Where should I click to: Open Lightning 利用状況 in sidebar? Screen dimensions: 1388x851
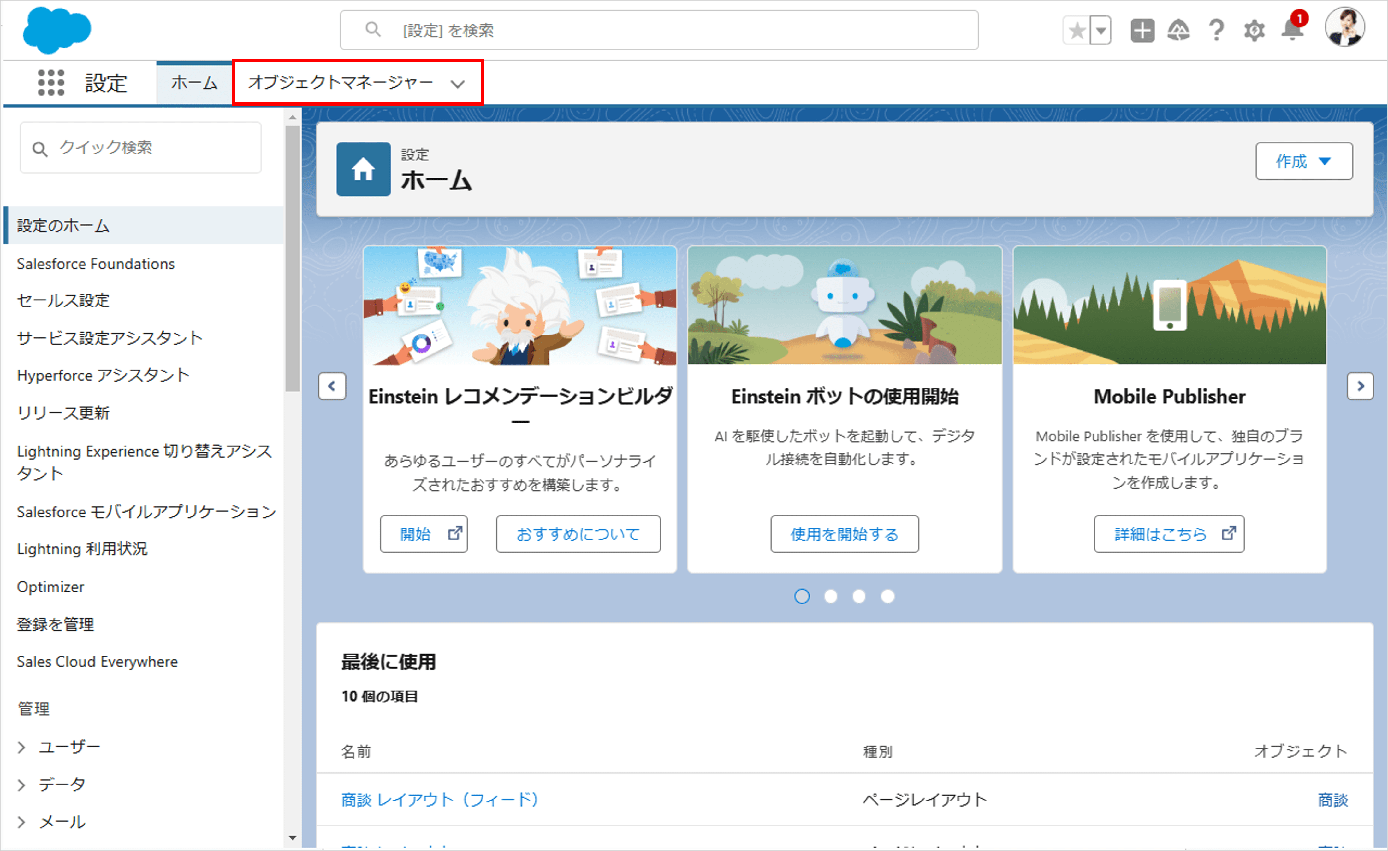tap(82, 549)
